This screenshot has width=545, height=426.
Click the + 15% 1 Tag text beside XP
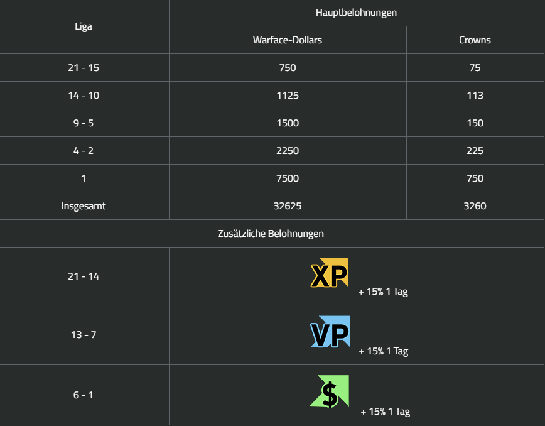point(383,292)
